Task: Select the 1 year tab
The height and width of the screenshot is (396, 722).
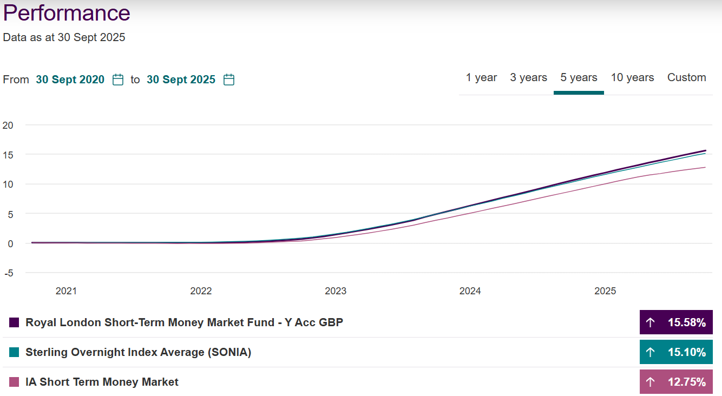Action: coord(481,78)
